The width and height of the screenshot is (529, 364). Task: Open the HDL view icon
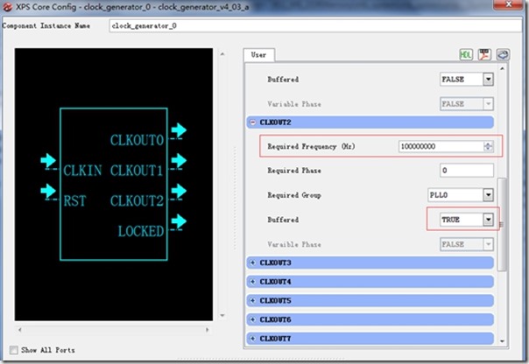tap(466, 54)
